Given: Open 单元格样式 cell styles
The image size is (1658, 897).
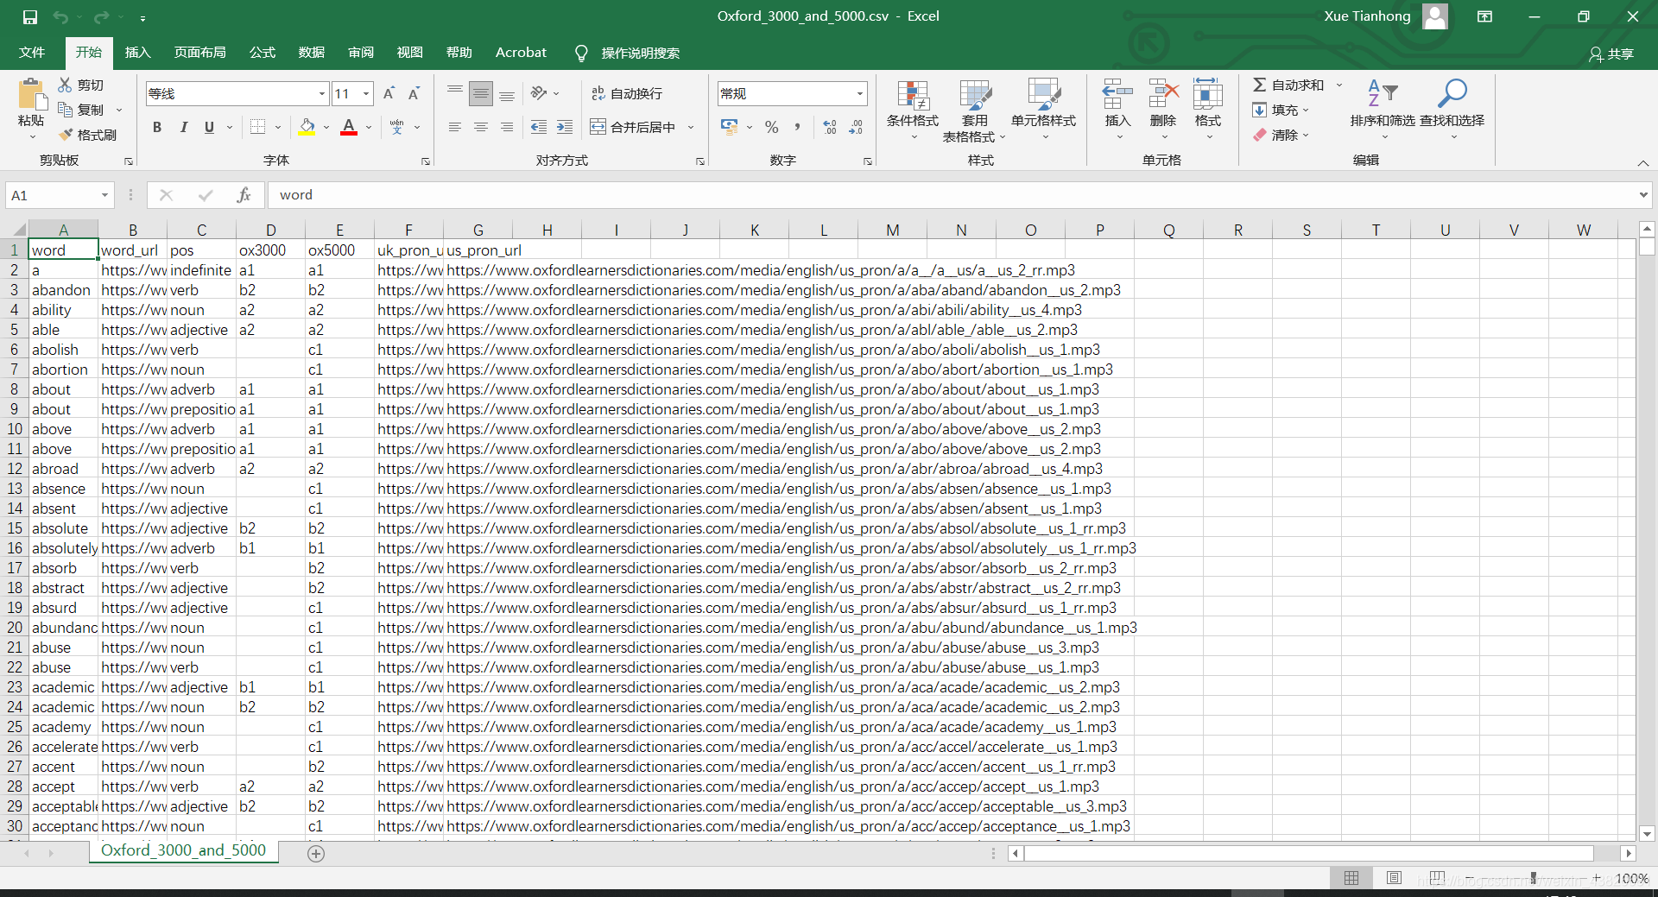Looking at the screenshot, I should (x=1043, y=110).
